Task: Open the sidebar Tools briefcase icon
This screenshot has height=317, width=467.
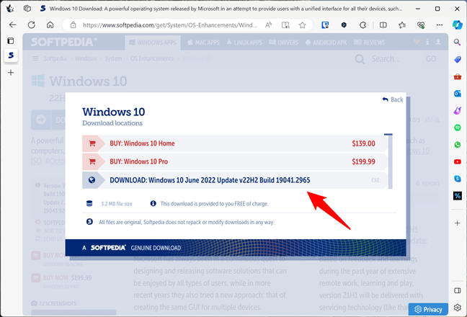Action: click(x=458, y=77)
